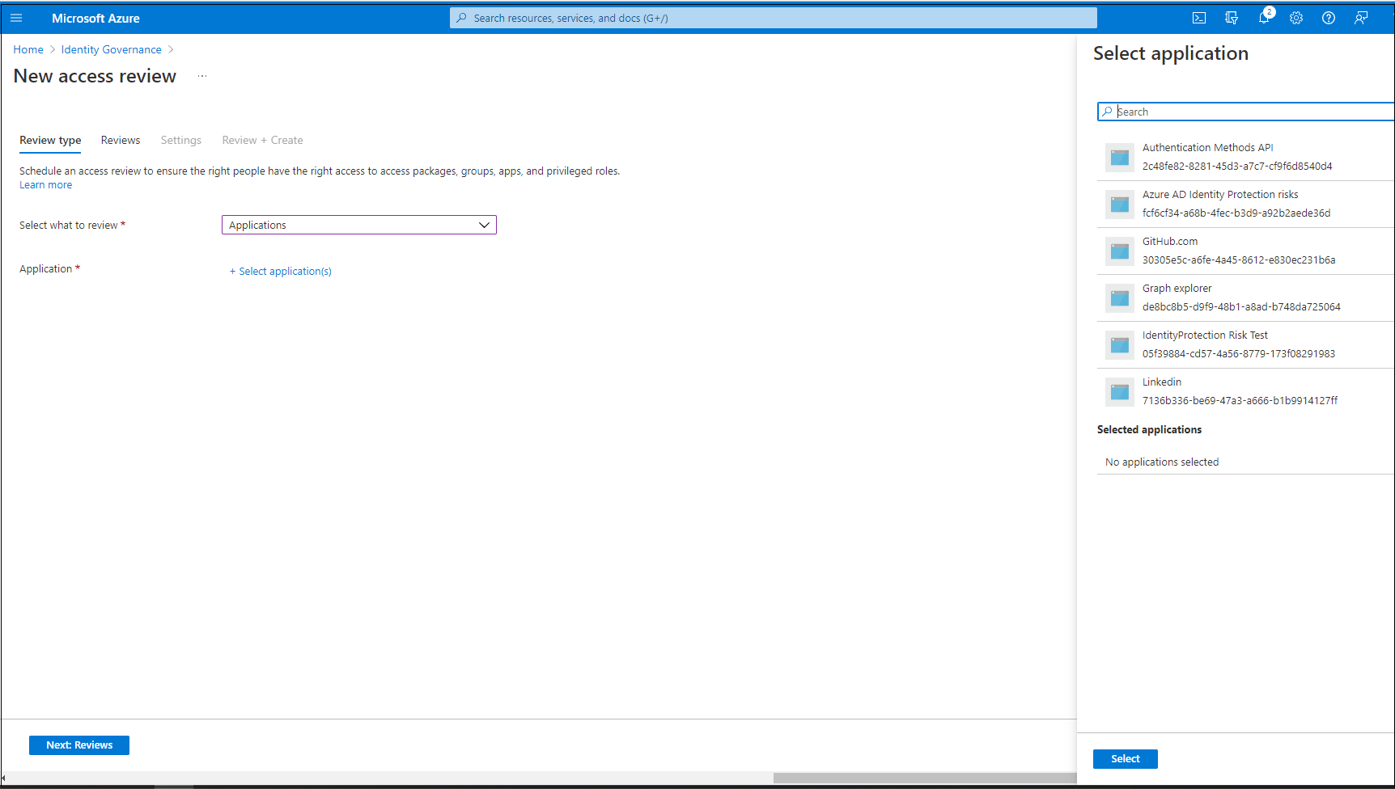1395x789 pixels.
Task: Open the Feedback icon in the top bar
Action: click(x=1361, y=18)
